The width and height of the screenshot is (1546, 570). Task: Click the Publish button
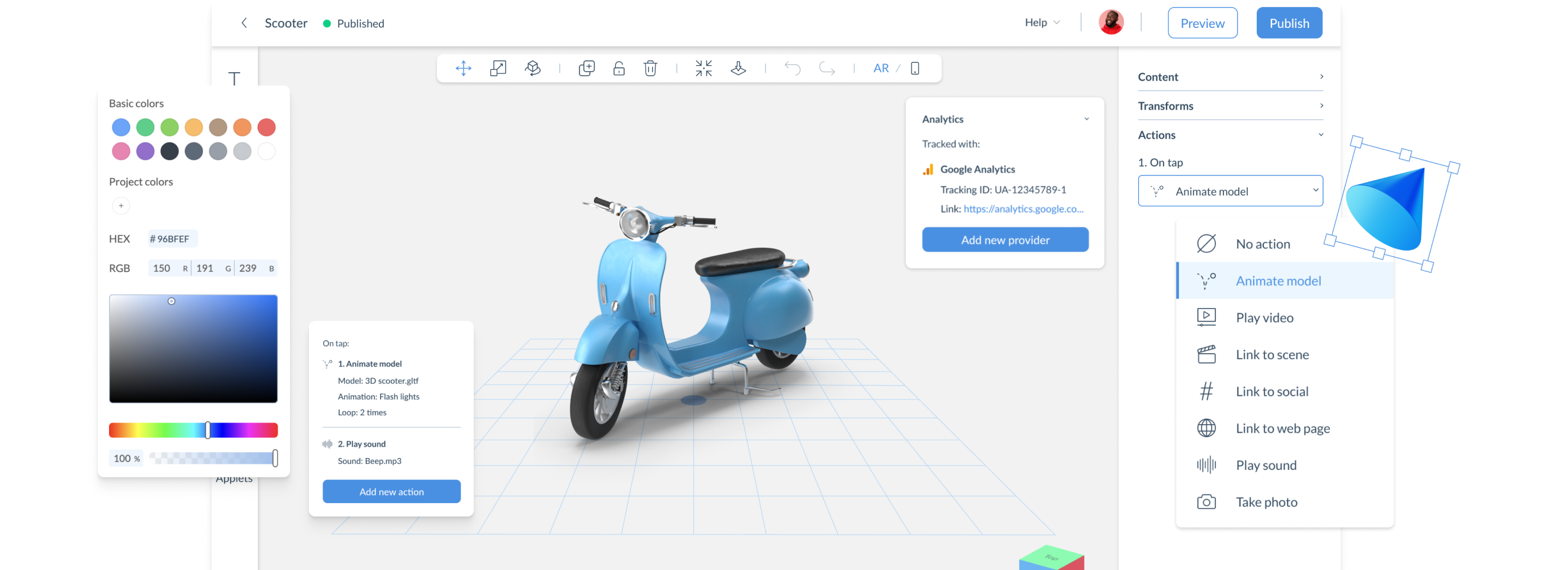(x=1289, y=23)
